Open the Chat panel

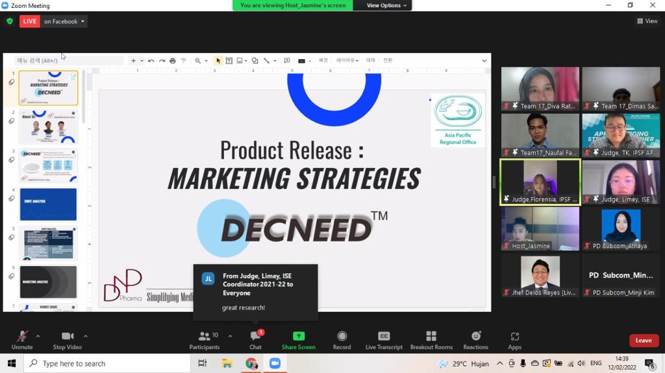pyautogui.click(x=256, y=340)
